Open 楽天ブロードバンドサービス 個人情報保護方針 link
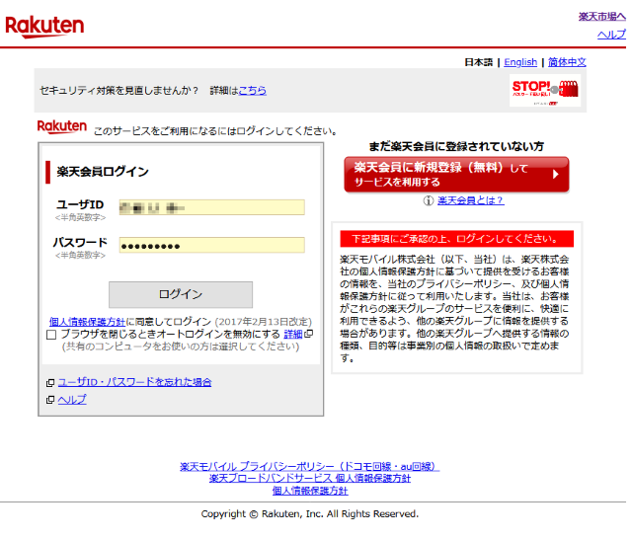The image size is (632, 539). coord(309,479)
